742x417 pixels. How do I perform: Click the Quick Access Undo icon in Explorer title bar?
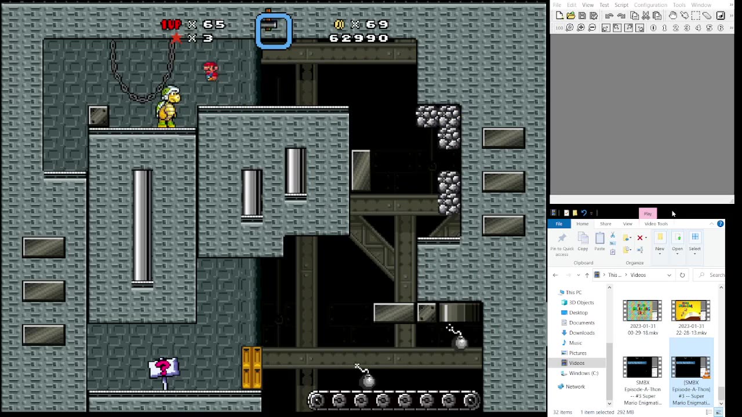pos(584,213)
